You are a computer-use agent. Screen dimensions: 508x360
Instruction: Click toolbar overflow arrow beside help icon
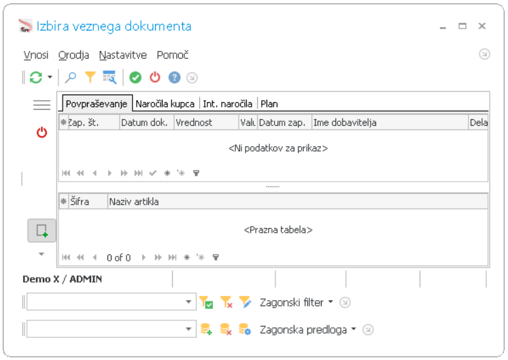coord(192,78)
